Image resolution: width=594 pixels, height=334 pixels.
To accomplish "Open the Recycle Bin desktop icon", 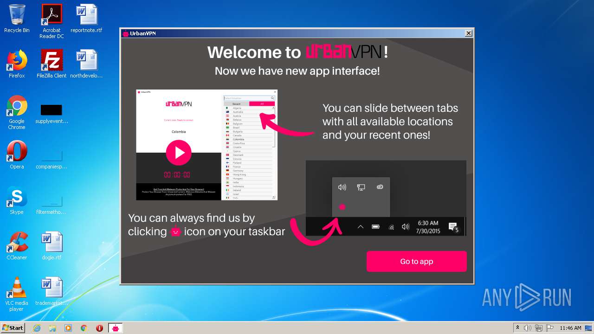I will [17, 19].
